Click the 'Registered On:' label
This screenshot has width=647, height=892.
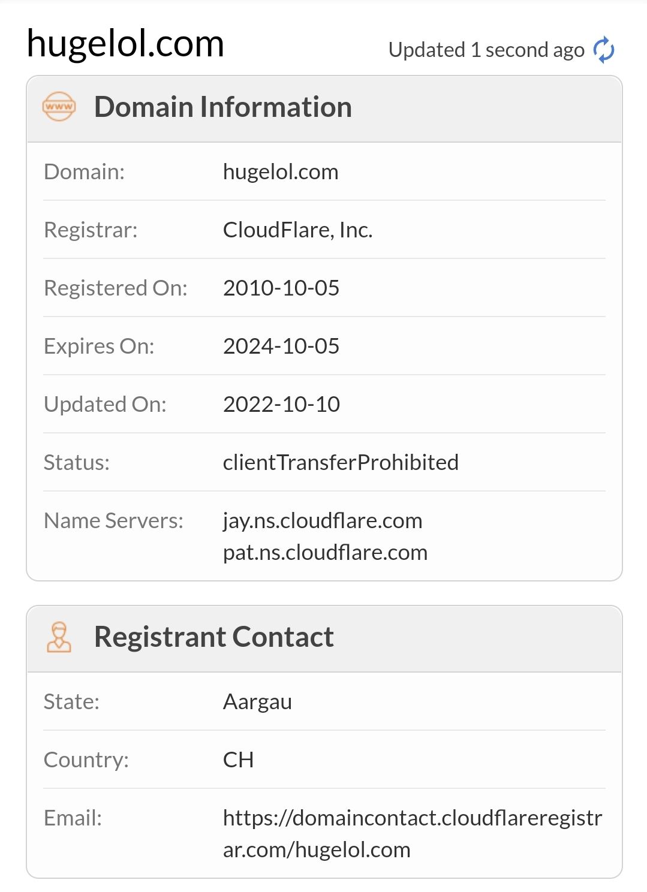116,288
